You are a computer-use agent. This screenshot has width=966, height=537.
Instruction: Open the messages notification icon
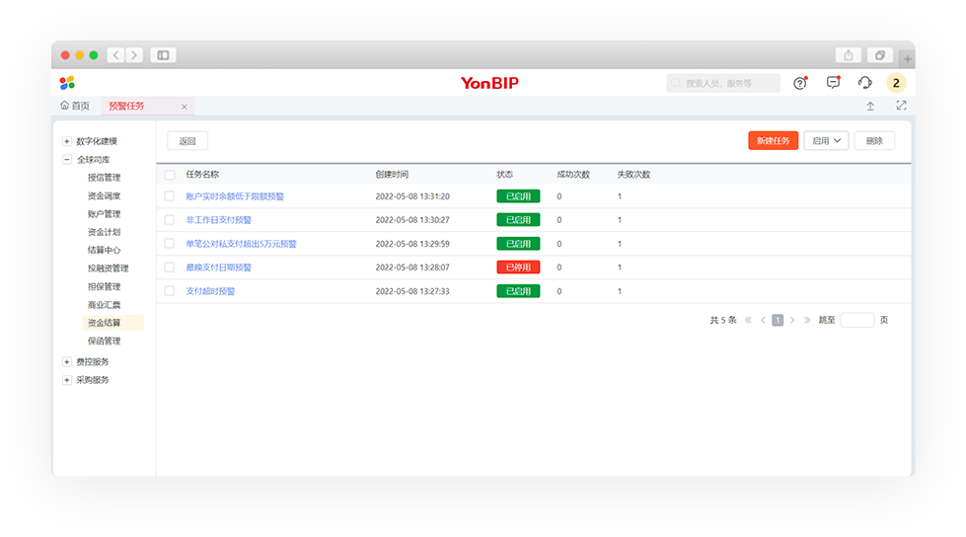point(833,83)
